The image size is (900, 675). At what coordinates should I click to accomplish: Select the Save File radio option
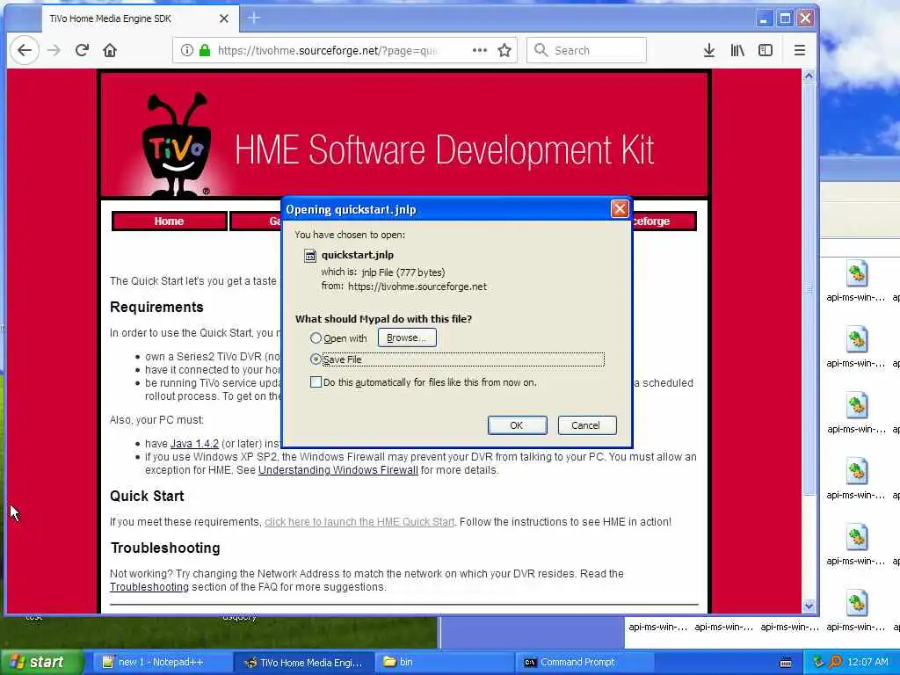[x=316, y=359]
